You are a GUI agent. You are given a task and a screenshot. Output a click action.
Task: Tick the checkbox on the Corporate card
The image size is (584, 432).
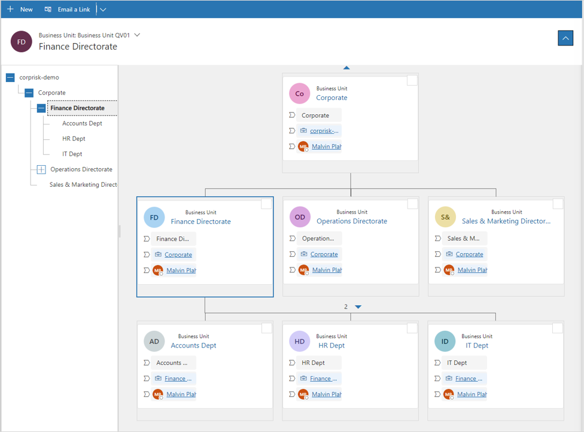[412, 80]
